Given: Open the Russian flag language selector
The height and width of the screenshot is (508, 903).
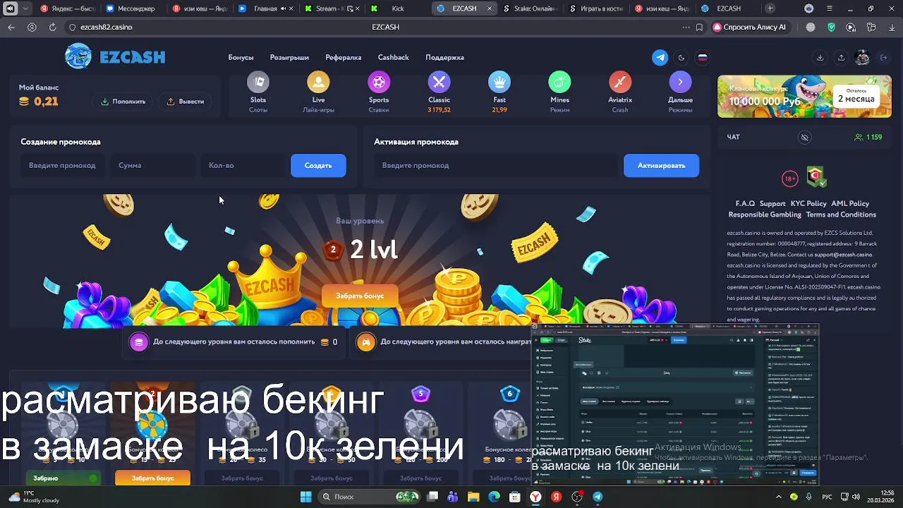Looking at the screenshot, I should click(x=703, y=58).
